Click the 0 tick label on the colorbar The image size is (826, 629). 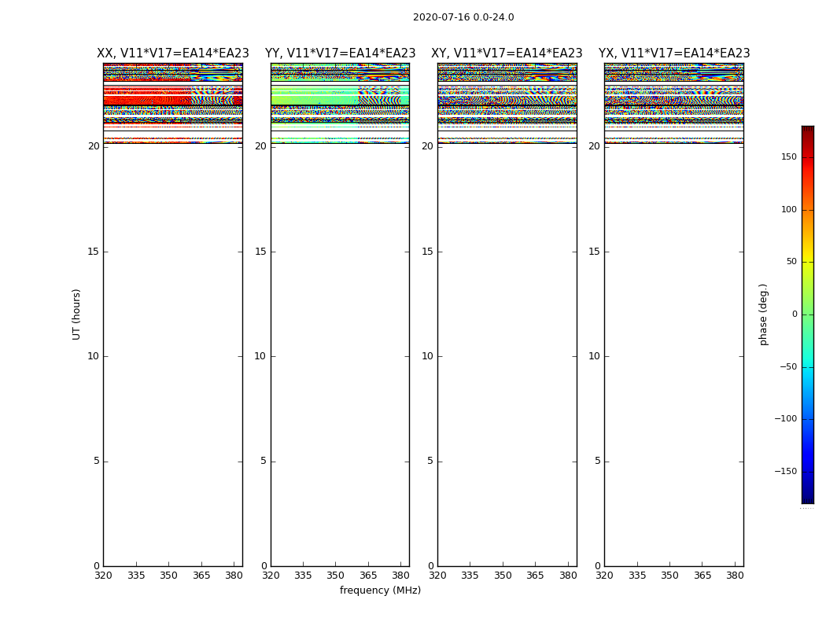[x=795, y=314]
